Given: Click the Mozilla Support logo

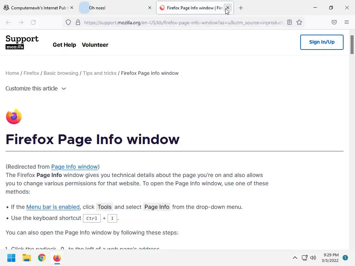Looking at the screenshot, I should pos(22,42).
